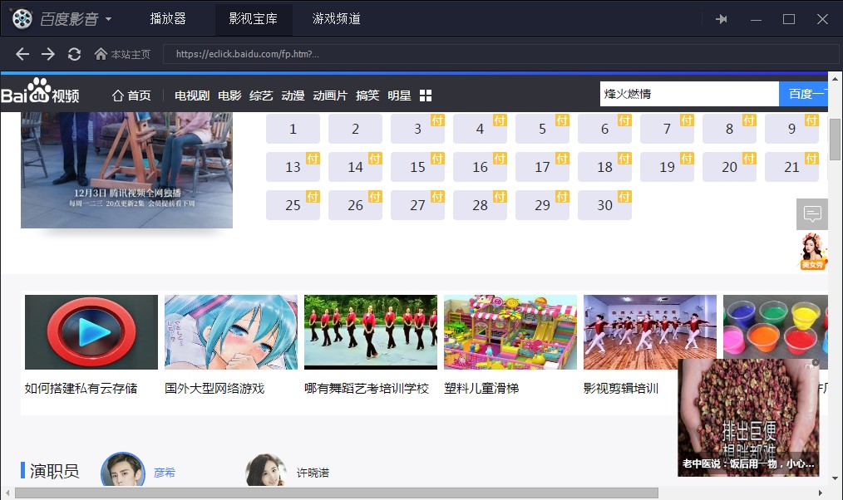Open children's playground slide thumbnail
The width and height of the screenshot is (843, 500).
coord(510,332)
